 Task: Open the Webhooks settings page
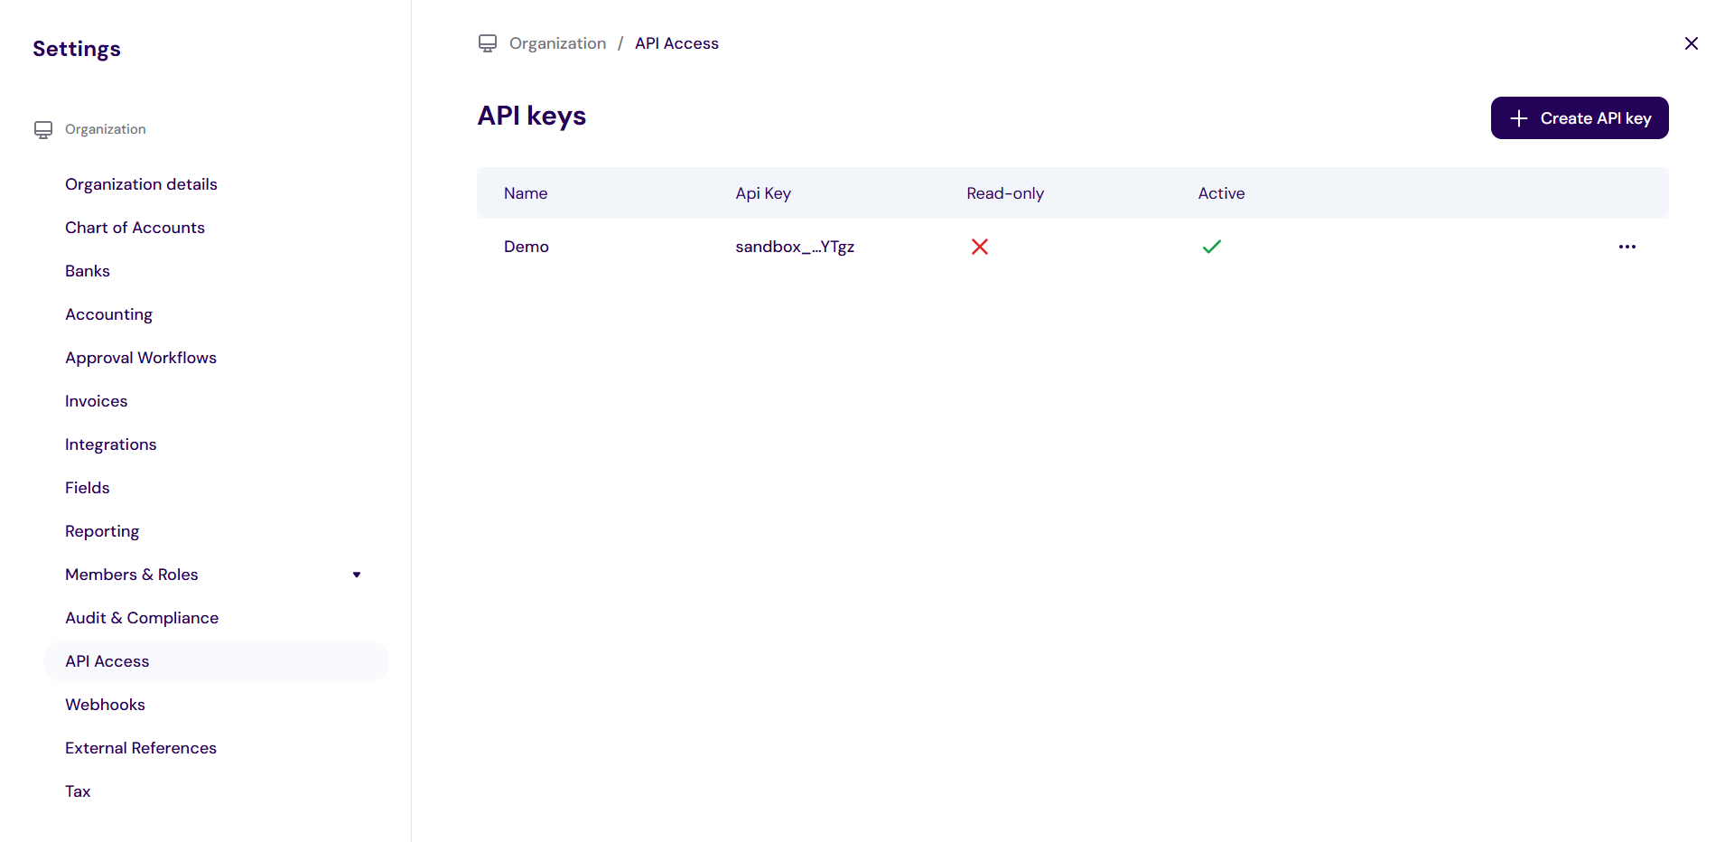click(105, 705)
